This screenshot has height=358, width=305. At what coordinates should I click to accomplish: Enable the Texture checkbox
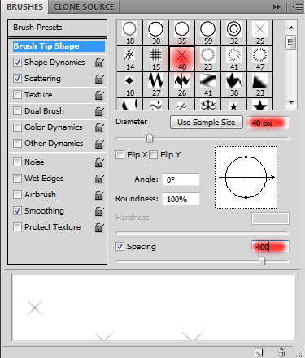pos(17,95)
